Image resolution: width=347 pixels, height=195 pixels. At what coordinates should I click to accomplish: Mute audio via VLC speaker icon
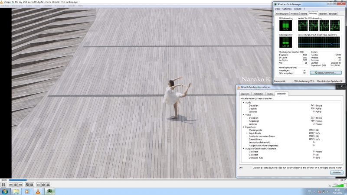330,186
